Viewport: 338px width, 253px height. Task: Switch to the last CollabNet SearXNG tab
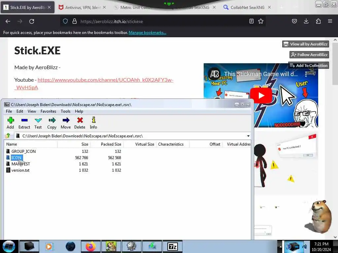pos(248,8)
